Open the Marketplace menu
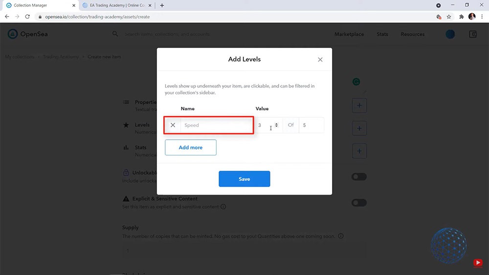The image size is (489, 275). click(349, 34)
